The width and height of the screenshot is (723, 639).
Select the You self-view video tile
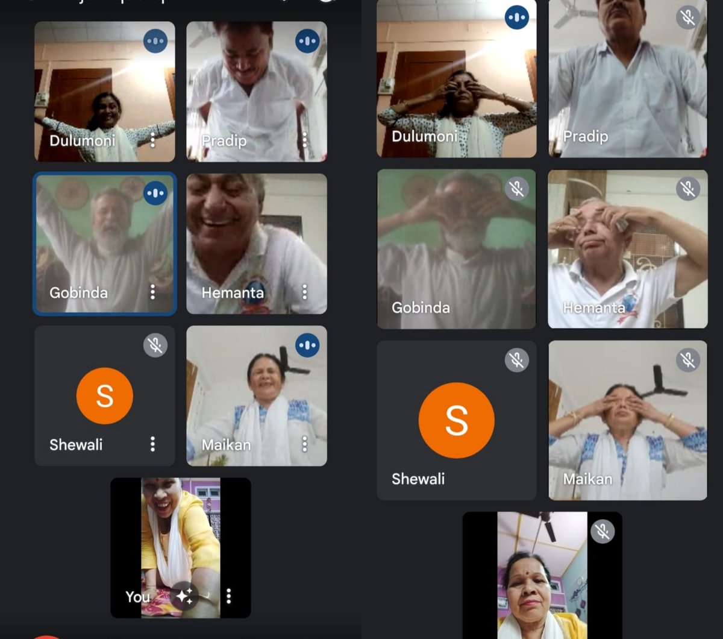(x=181, y=548)
